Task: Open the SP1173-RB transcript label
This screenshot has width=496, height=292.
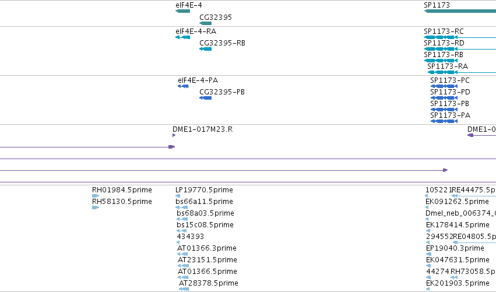Action: click(x=443, y=55)
